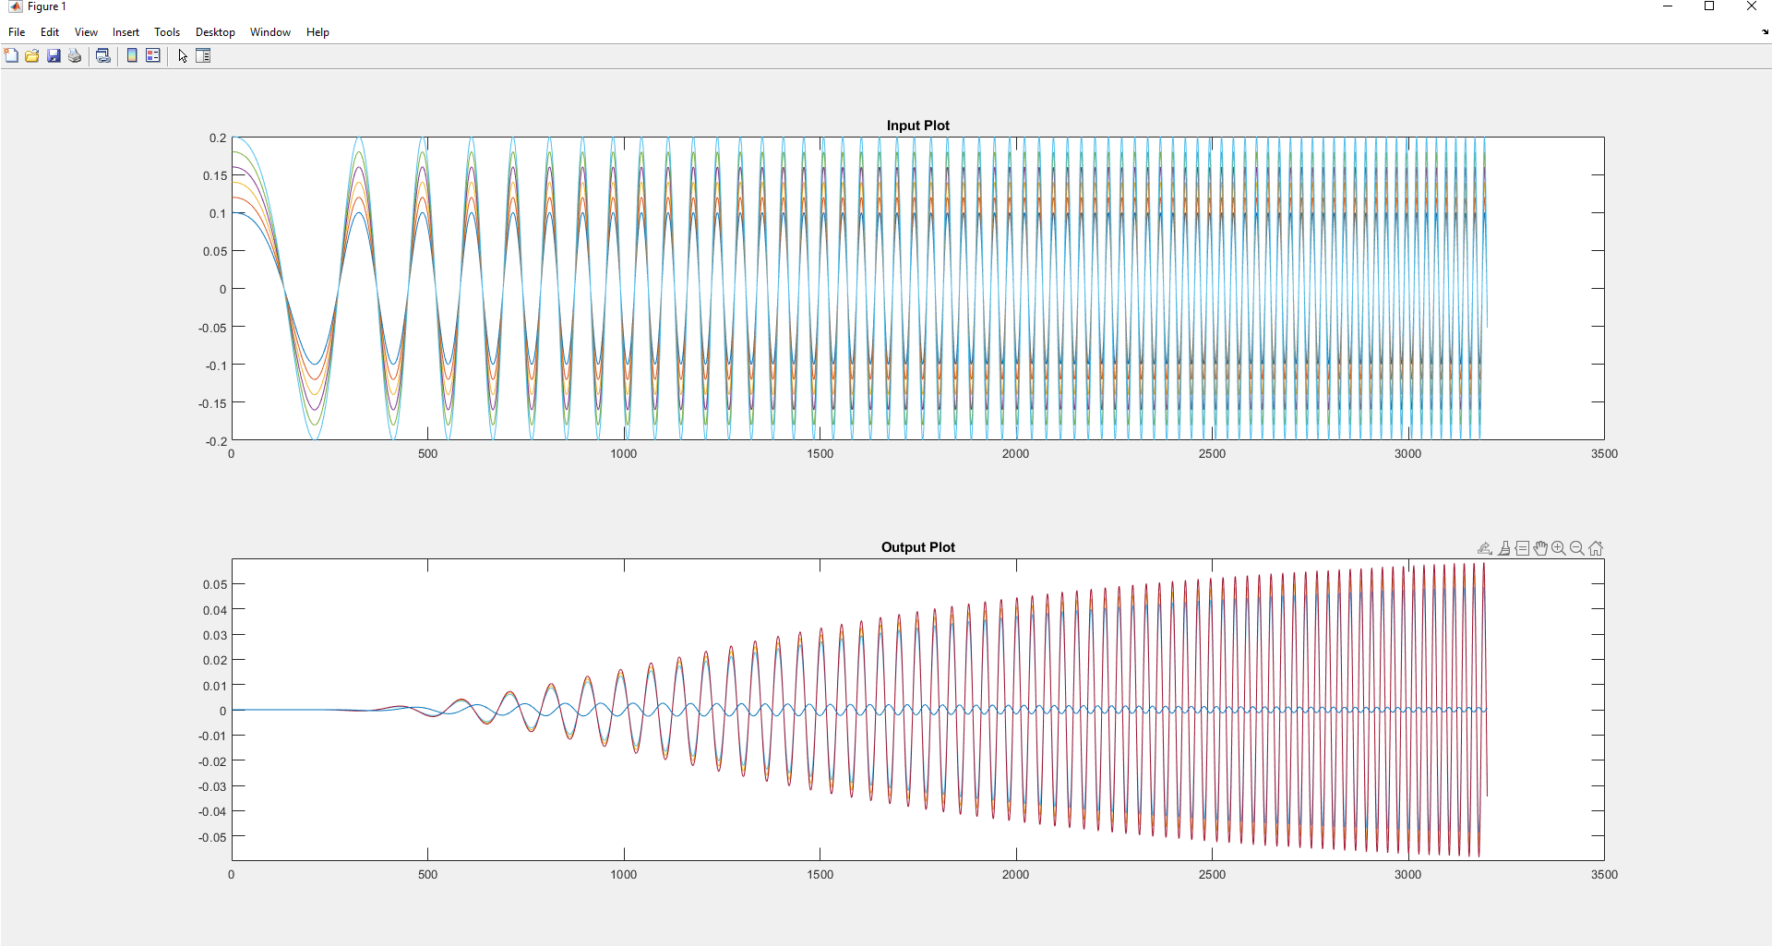Restore the view with the home icon
Viewport: 1772px width, 946px height.
pyautogui.click(x=1597, y=548)
